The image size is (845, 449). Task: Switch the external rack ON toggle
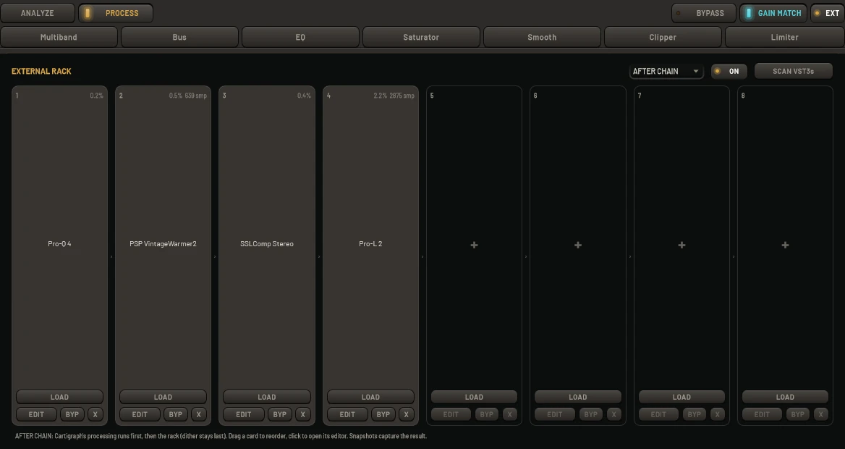click(x=729, y=71)
